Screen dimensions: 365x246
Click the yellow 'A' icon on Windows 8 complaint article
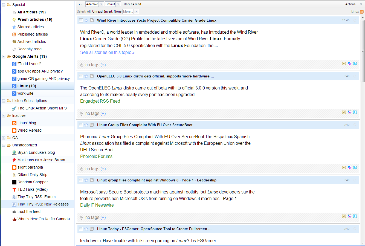pos(344,216)
